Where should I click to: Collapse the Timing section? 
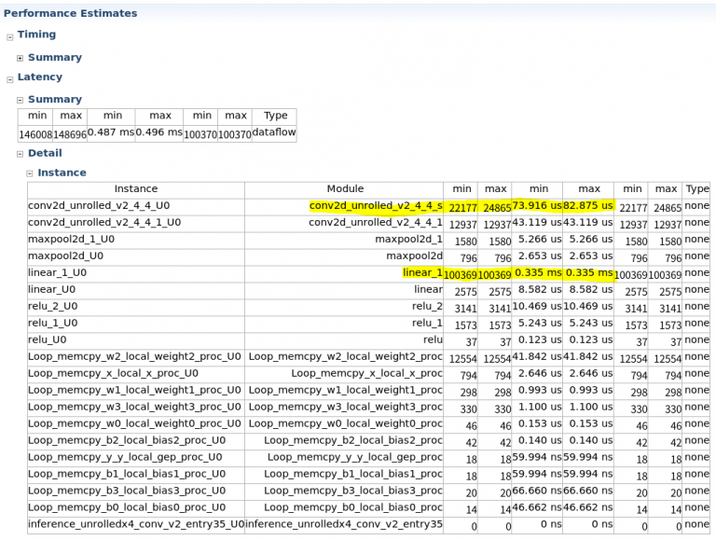(x=10, y=36)
